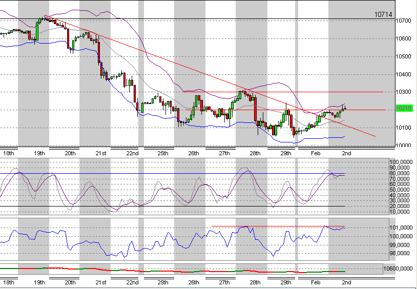This screenshot has height=289, width=417.
Task: Click the 10600 price axis label
Action: pyautogui.click(x=404, y=38)
